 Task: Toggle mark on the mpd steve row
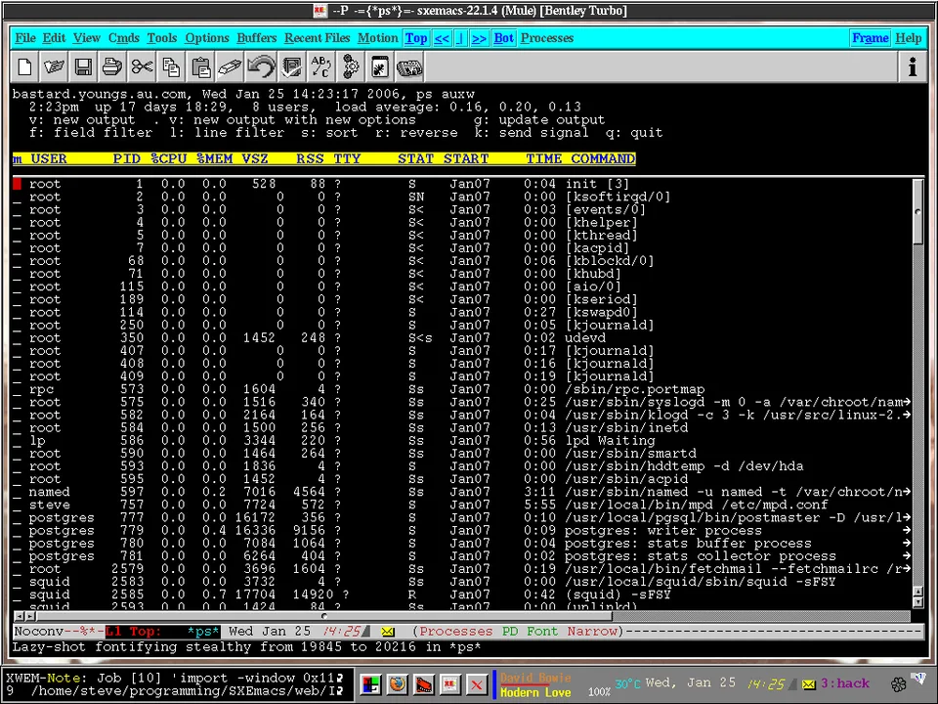[17, 505]
